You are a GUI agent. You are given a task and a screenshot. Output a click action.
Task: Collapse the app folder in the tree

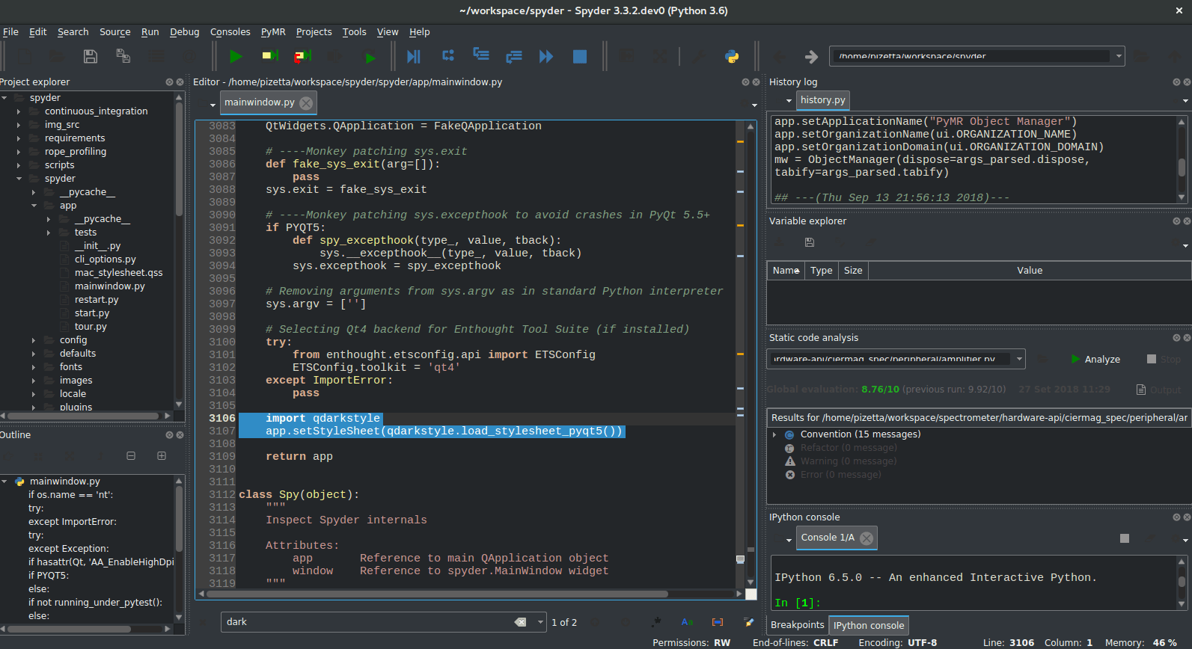pos(34,206)
